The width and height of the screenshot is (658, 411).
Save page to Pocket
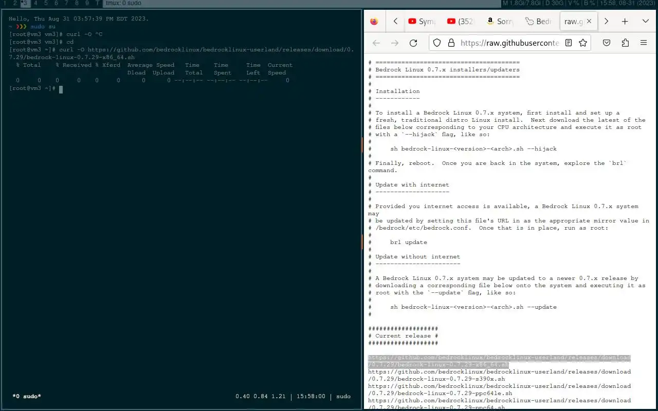point(607,43)
